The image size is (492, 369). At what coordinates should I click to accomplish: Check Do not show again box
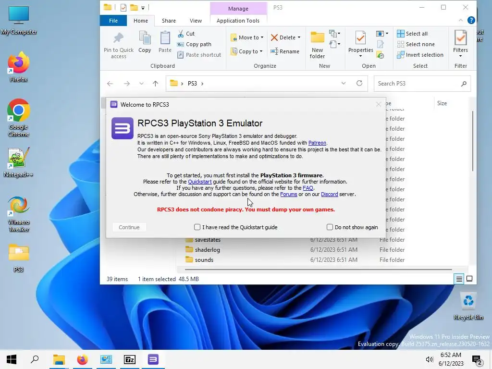330,227
